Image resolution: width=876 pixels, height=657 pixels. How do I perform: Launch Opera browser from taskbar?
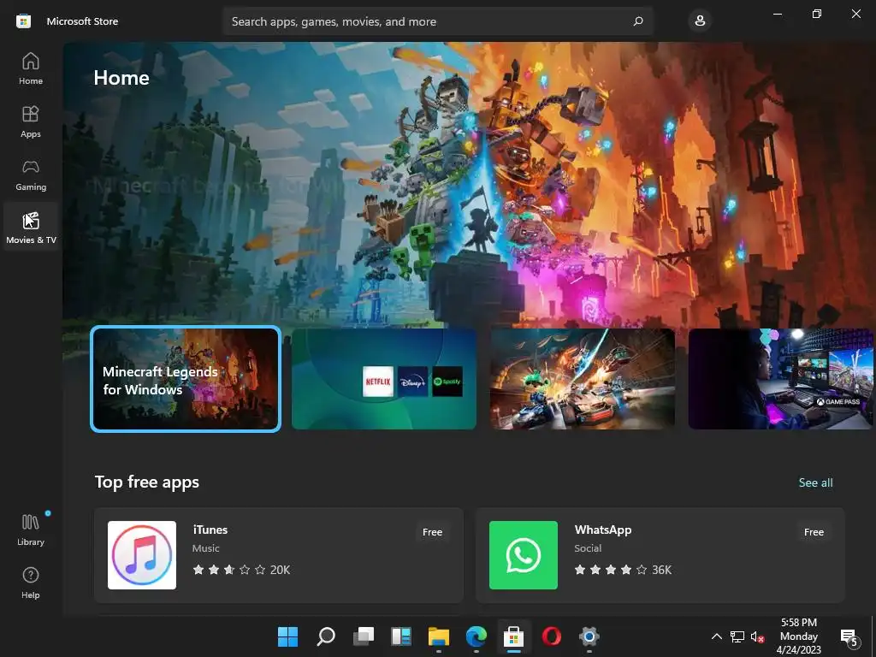tap(552, 636)
